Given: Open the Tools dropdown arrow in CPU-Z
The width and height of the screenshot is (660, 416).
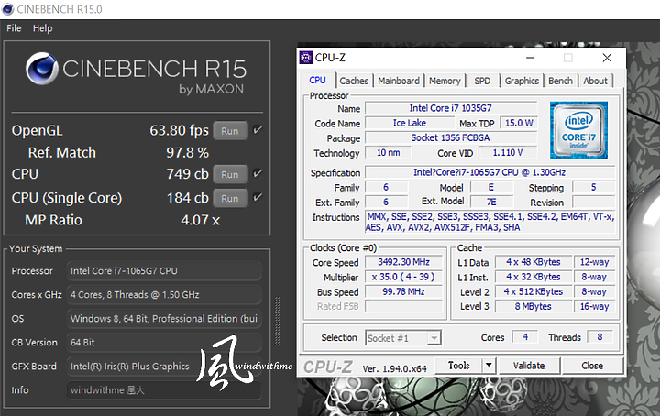Looking at the screenshot, I should point(489,365).
